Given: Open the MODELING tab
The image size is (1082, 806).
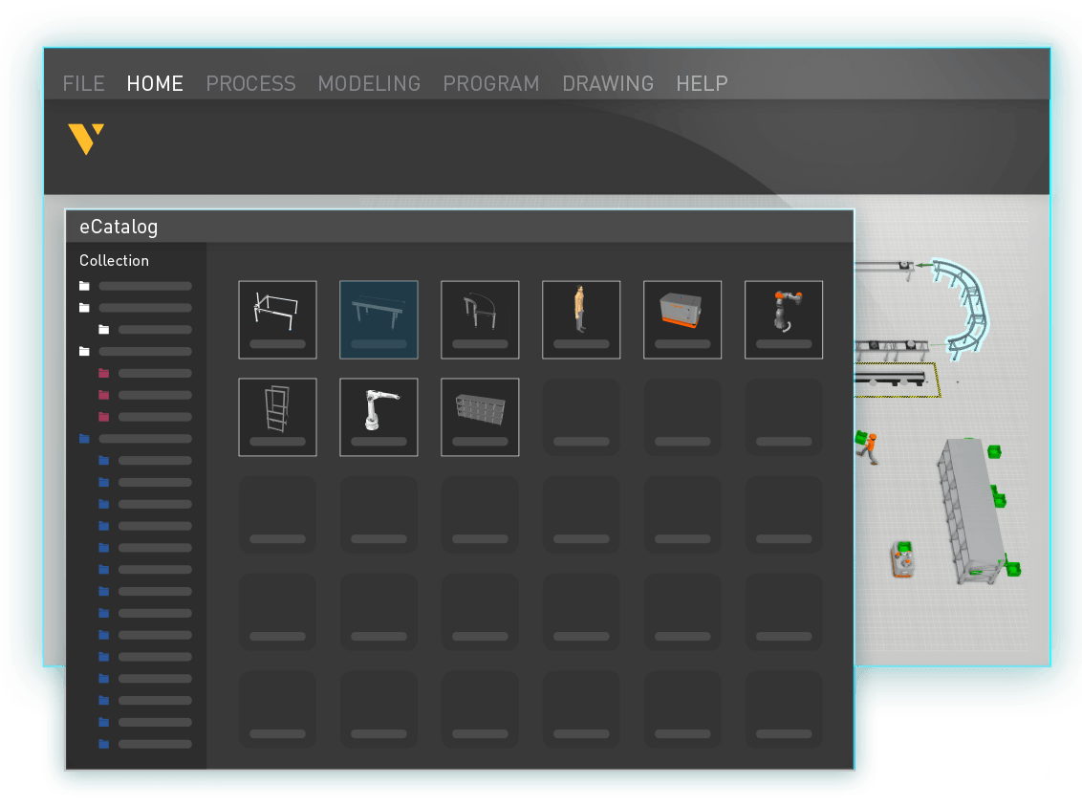Looking at the screenshot, I should coord(369,84).
